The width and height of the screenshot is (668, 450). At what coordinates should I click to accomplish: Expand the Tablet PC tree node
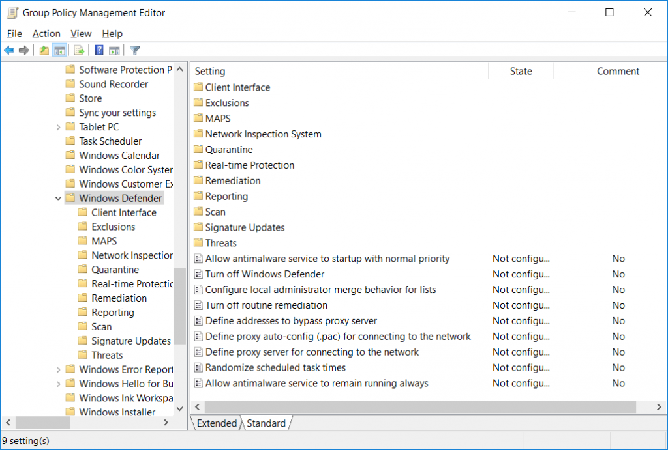point(58,126)
